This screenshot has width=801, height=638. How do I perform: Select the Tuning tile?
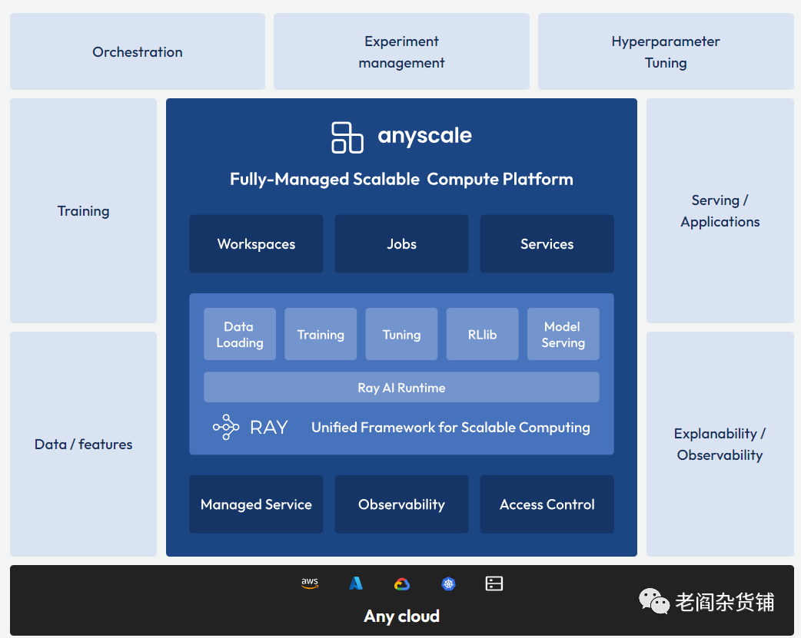click(x=401, y=334)
